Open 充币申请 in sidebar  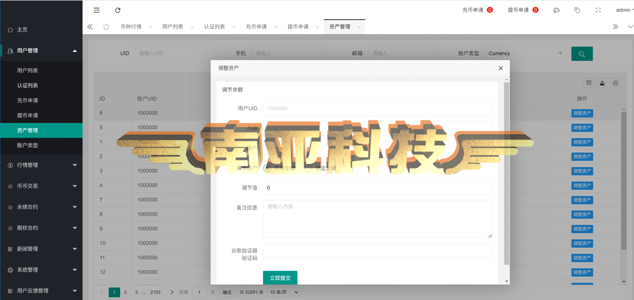click(x=41, y=100)
